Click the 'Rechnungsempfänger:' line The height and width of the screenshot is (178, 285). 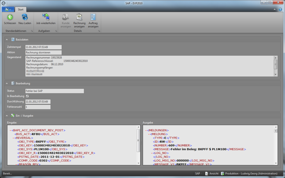coord(40,68)
